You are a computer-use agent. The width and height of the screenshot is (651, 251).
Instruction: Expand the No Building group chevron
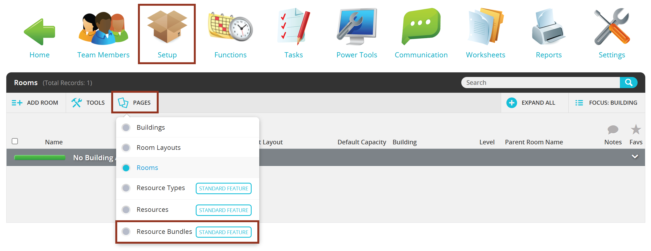[x=635, y=157]
